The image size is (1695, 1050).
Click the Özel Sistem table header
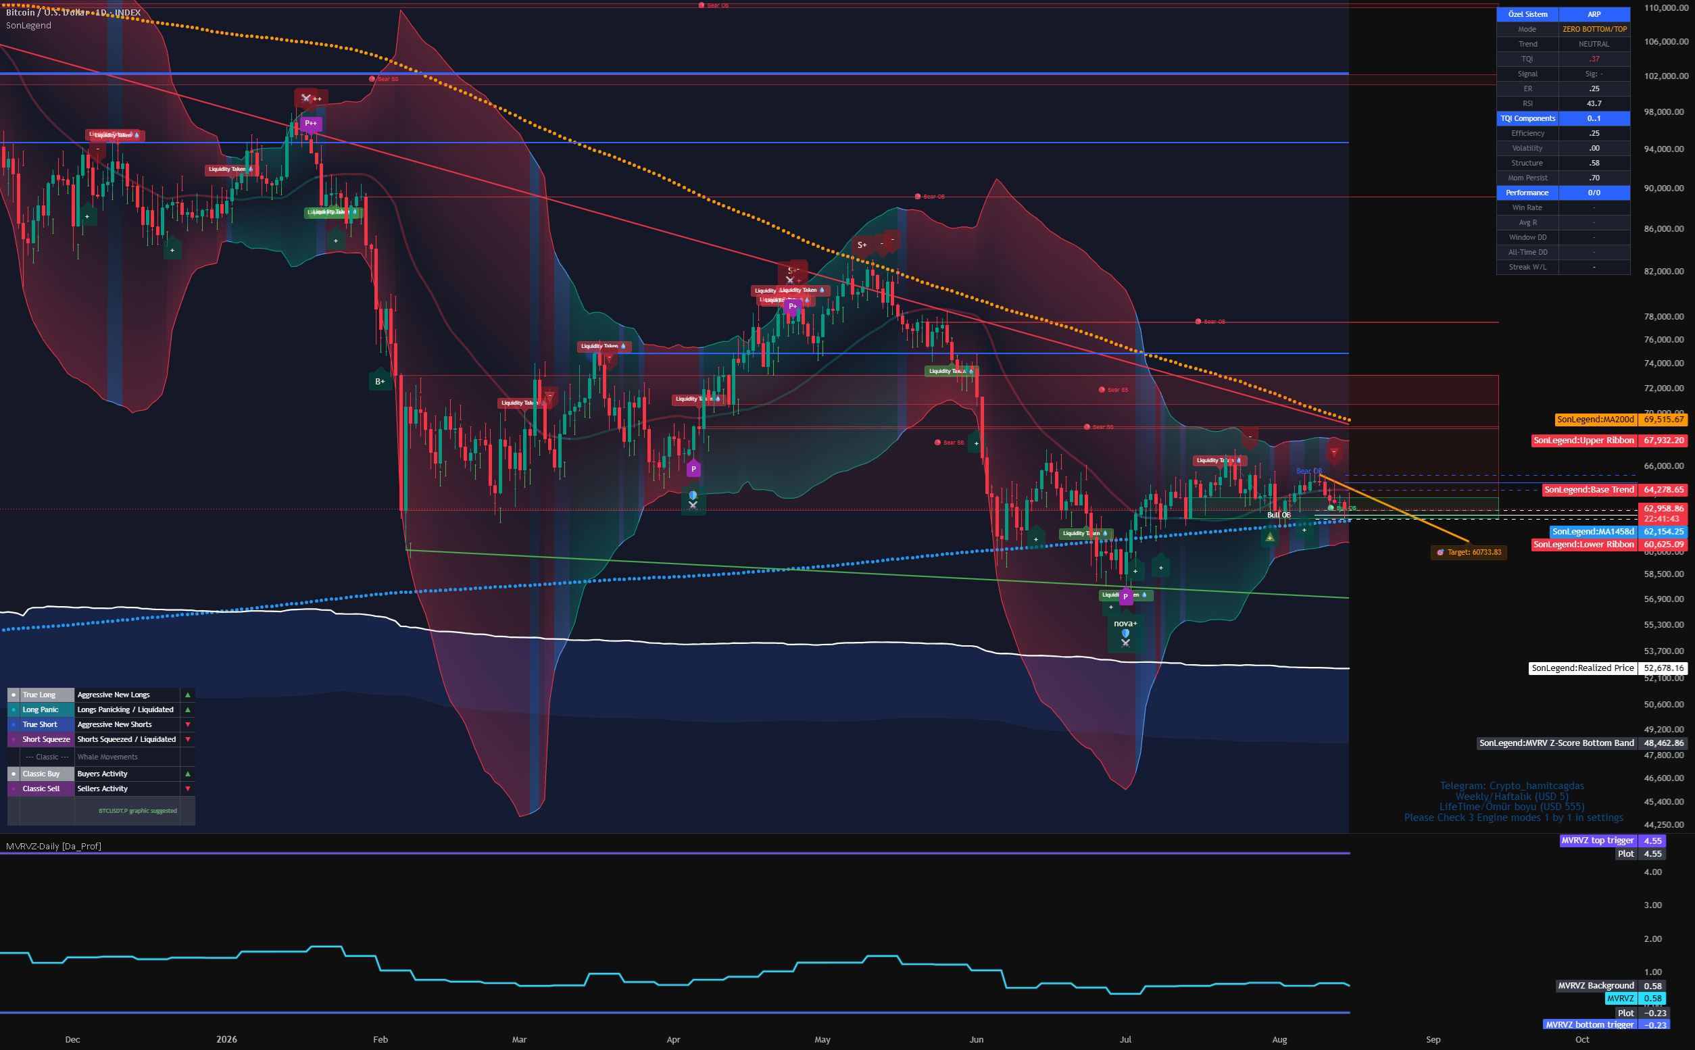coord(1527,14)
